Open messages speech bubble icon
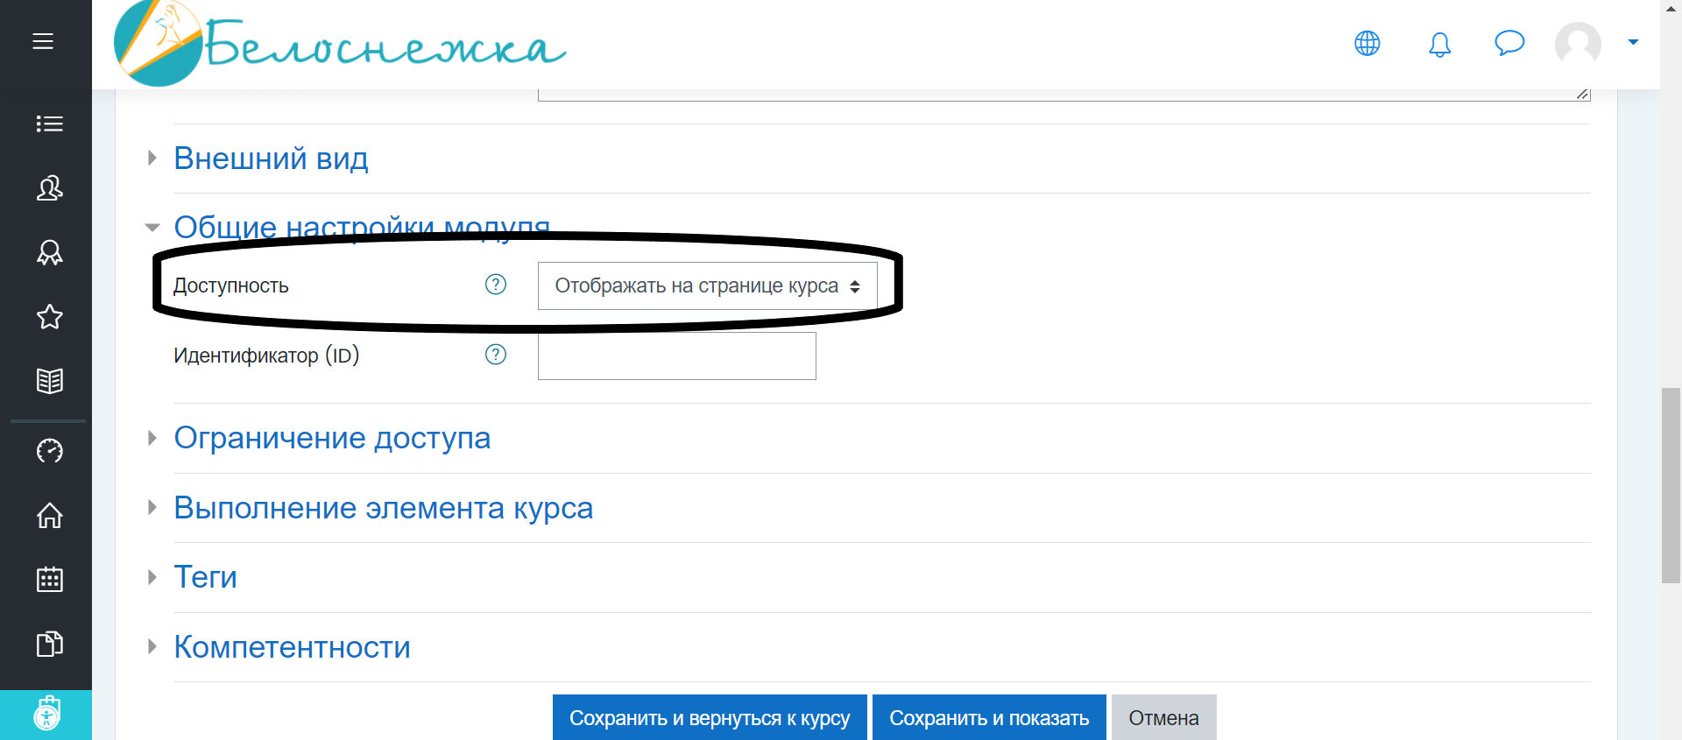The image size is (1682, 740). pos(1509,43)
